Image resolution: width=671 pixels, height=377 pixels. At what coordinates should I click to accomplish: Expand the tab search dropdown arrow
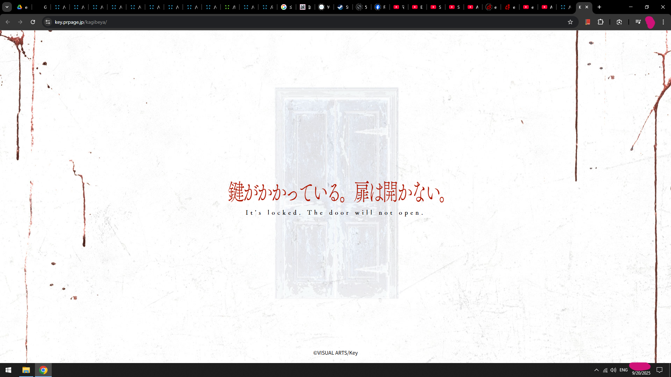(x=7, y=7)
